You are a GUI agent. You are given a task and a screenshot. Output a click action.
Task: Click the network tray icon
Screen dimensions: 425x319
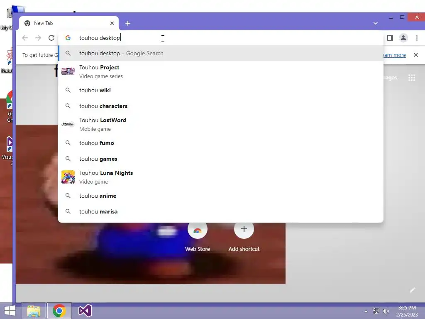click(x=376, y=311)
